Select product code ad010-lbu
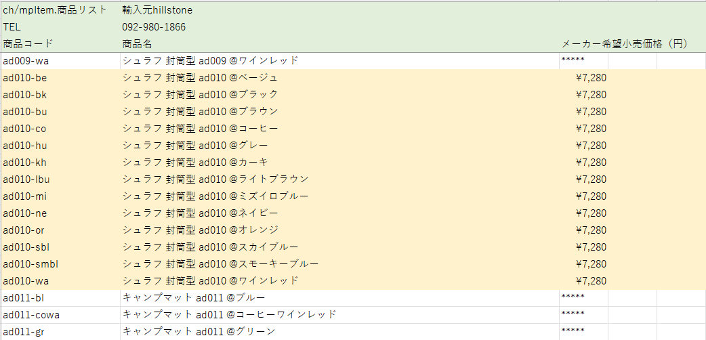The image size is (706, 340). click(x=26, y=179)
